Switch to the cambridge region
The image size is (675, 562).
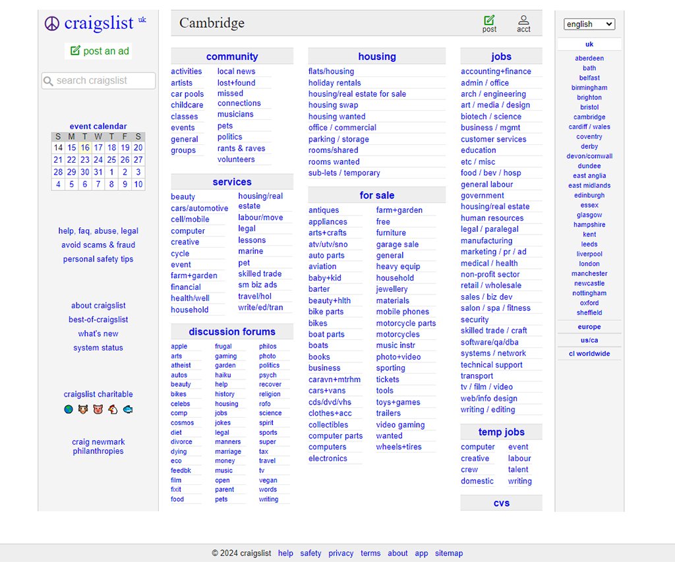coord(589,117)
